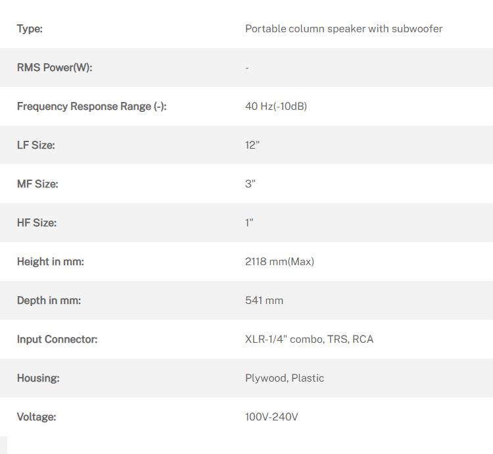Screen dimensions: 493x454
Task: Click the "HF Size:" label
Action: 37,223
